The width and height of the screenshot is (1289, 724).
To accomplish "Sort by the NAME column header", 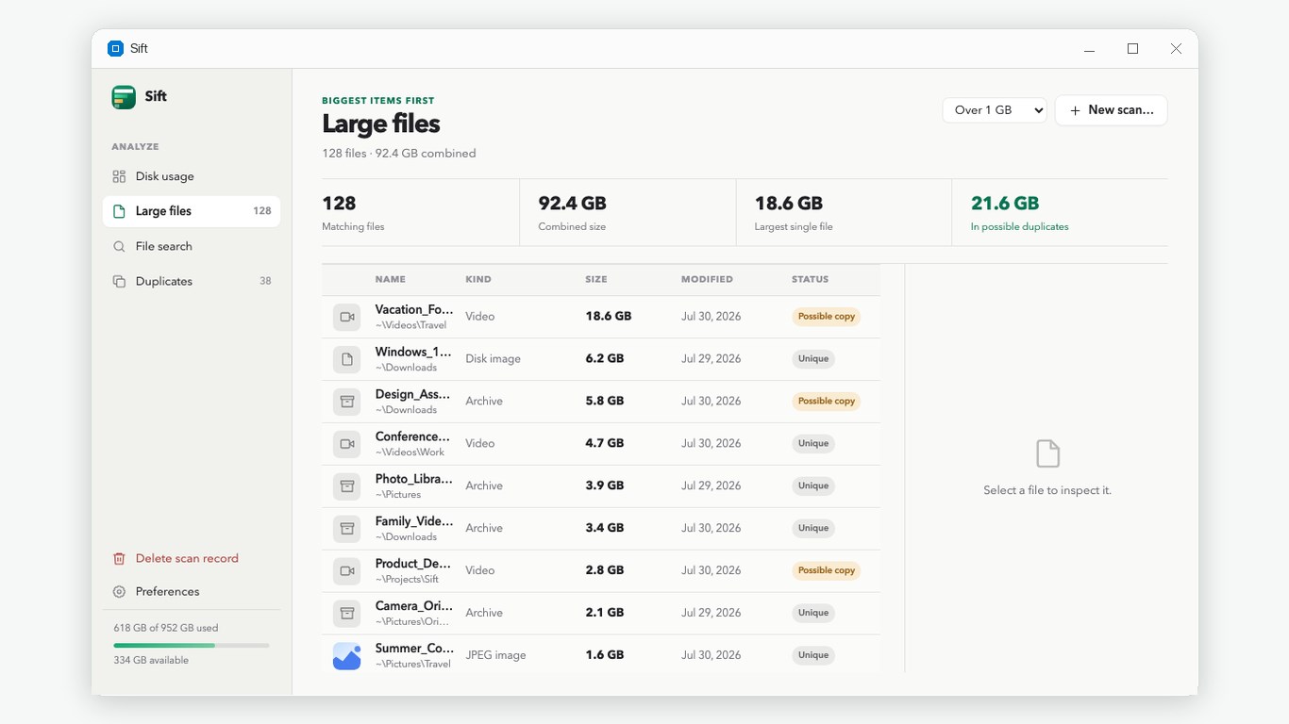I will point(390,279).
